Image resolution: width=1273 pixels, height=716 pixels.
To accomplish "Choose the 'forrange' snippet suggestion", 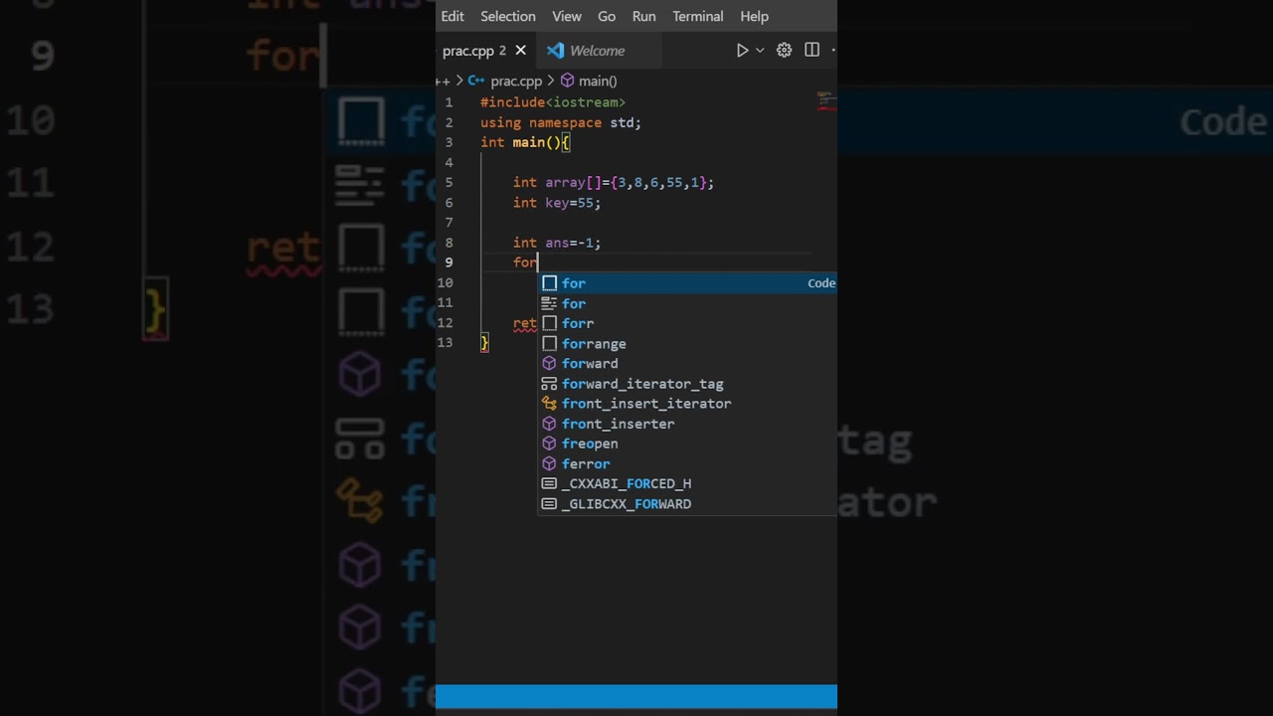I will coord(688,343).
